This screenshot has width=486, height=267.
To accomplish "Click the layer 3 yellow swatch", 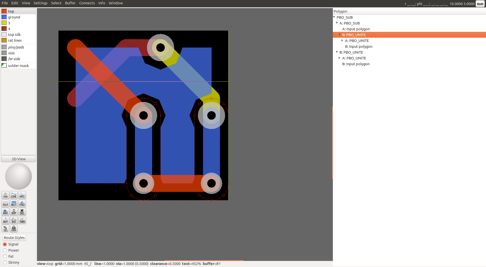I will click(4, 23).
